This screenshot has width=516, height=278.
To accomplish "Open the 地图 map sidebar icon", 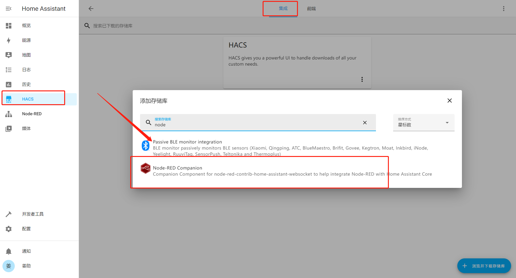I will pyautogui.click(x=9, y=55).
